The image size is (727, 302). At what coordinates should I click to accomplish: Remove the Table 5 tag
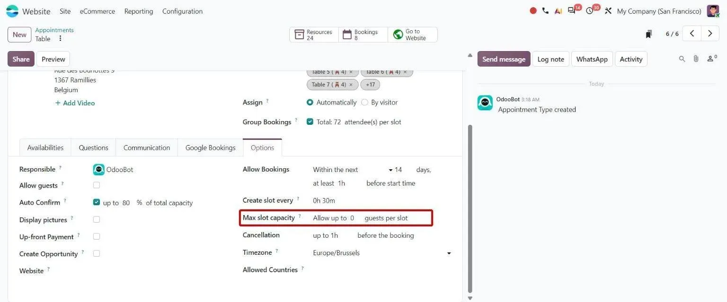(x=351, y=72)
